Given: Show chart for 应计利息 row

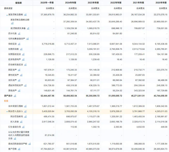Looking at the screenshot, I should pos(19,33).
